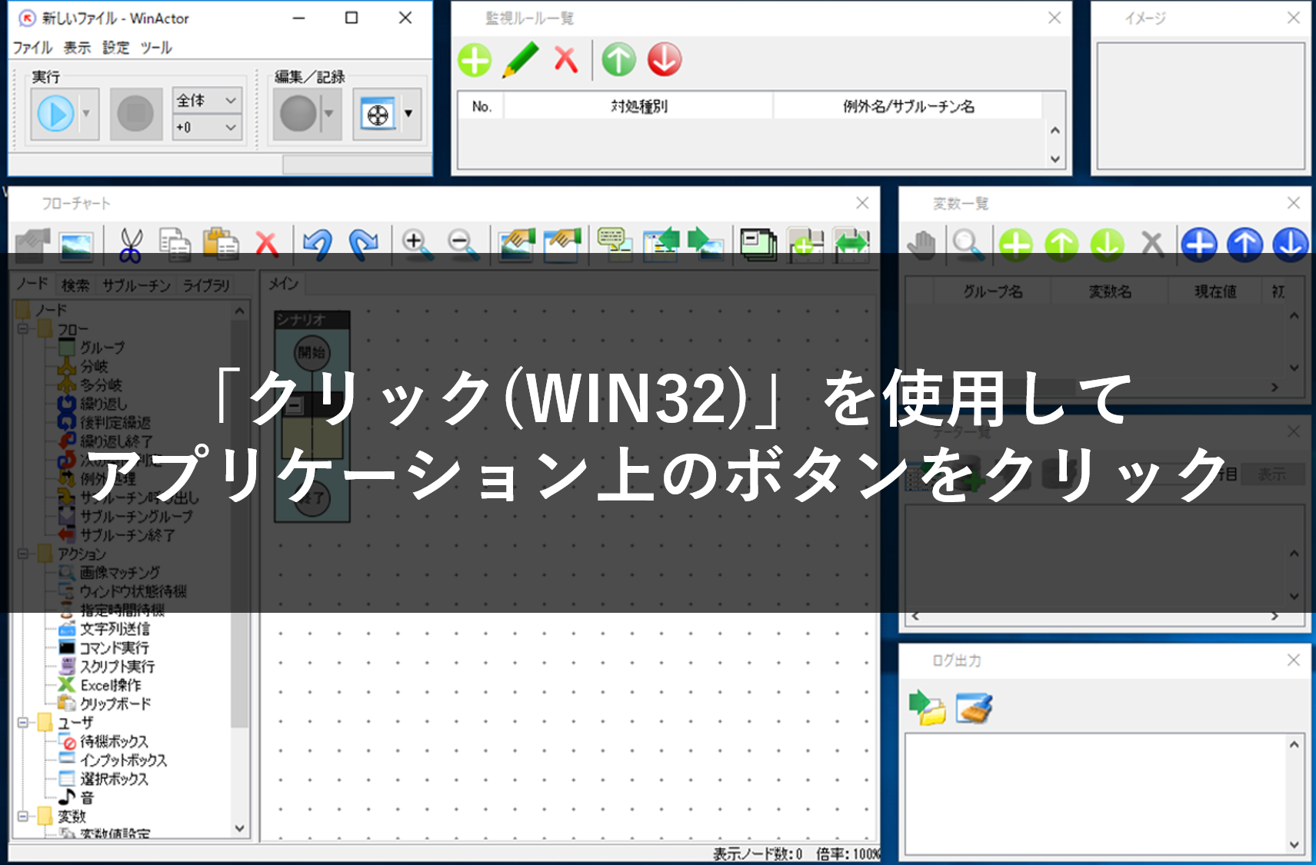Add a monitoring rule with green plus
The height and width of the screenshot is (865, 1316).
[475, 60]
